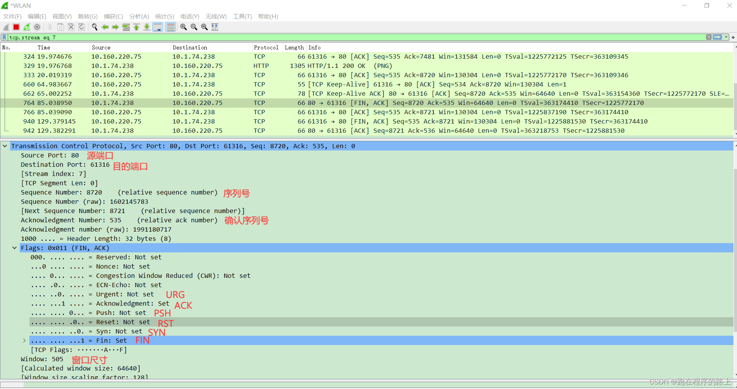The image size is (737, 389).
Task: Collapse the Flags: 0x011 (FIN, ACK) node
Action: tap(14, 248)
